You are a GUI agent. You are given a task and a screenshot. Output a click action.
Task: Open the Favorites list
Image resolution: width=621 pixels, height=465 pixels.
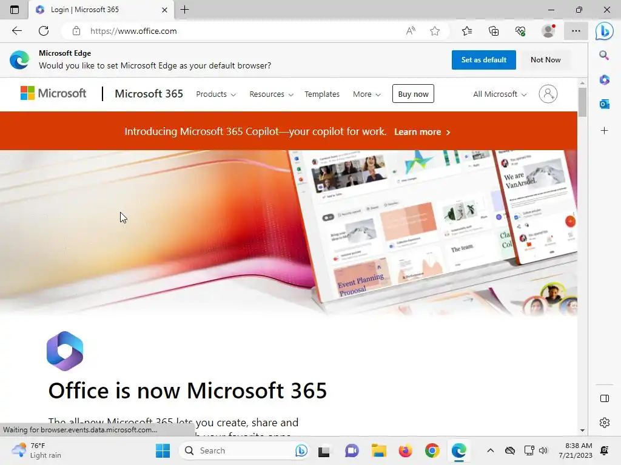coord(467,31)
